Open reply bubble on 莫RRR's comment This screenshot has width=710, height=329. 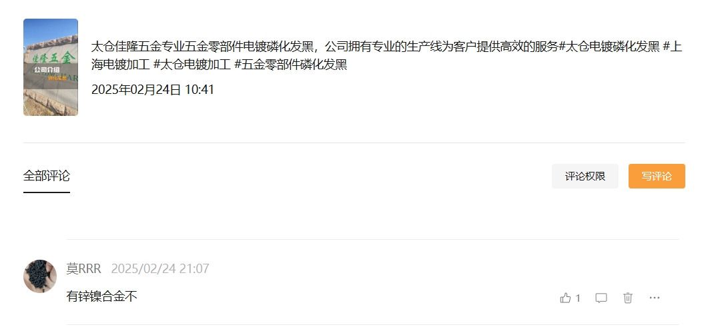pos(601,298)
